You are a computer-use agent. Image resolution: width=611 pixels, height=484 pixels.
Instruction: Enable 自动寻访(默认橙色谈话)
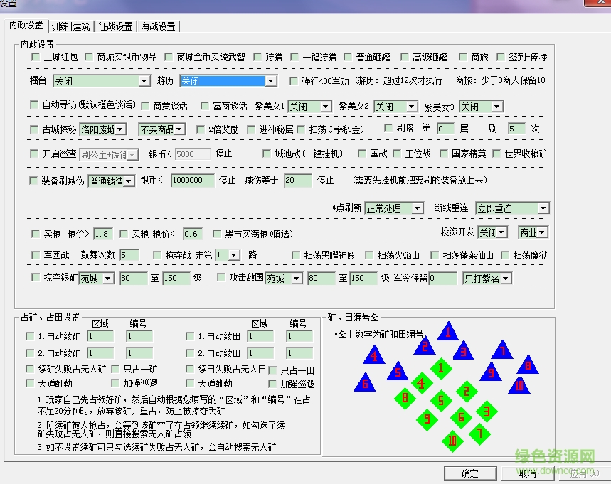(x=33, y=105)
